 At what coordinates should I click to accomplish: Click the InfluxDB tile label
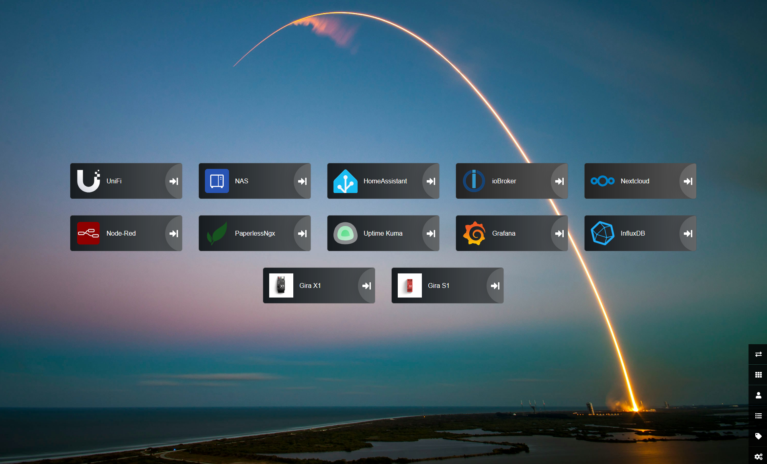point(632,233)
